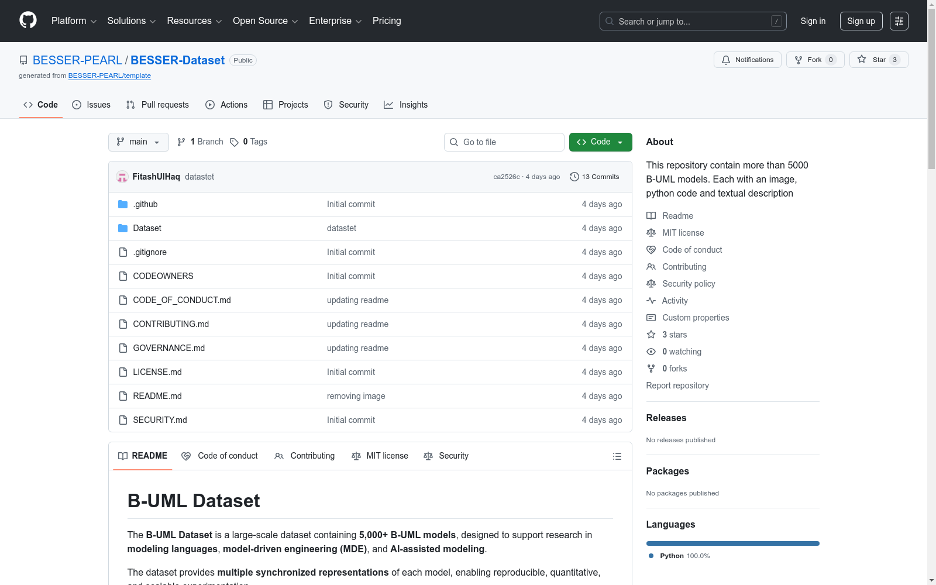This screenshot has height=585, width=936.
Task: Click the FitashUlHaq avatar
Action: tap(122, 177)
